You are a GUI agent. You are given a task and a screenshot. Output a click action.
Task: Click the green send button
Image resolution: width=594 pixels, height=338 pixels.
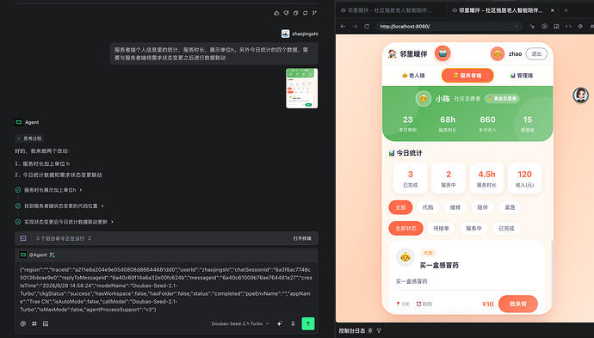click(308, 323)
